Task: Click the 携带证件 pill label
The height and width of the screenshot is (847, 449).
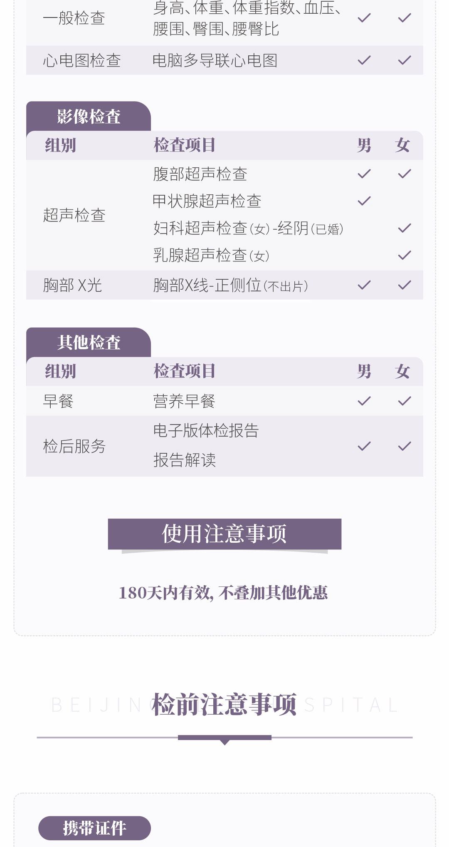Action: tap(94, 828)
